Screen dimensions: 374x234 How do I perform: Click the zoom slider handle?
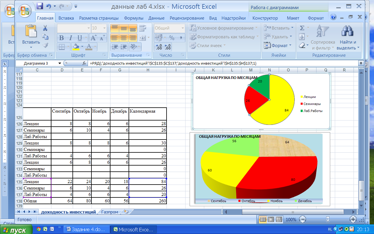click(x=328, y=219)
